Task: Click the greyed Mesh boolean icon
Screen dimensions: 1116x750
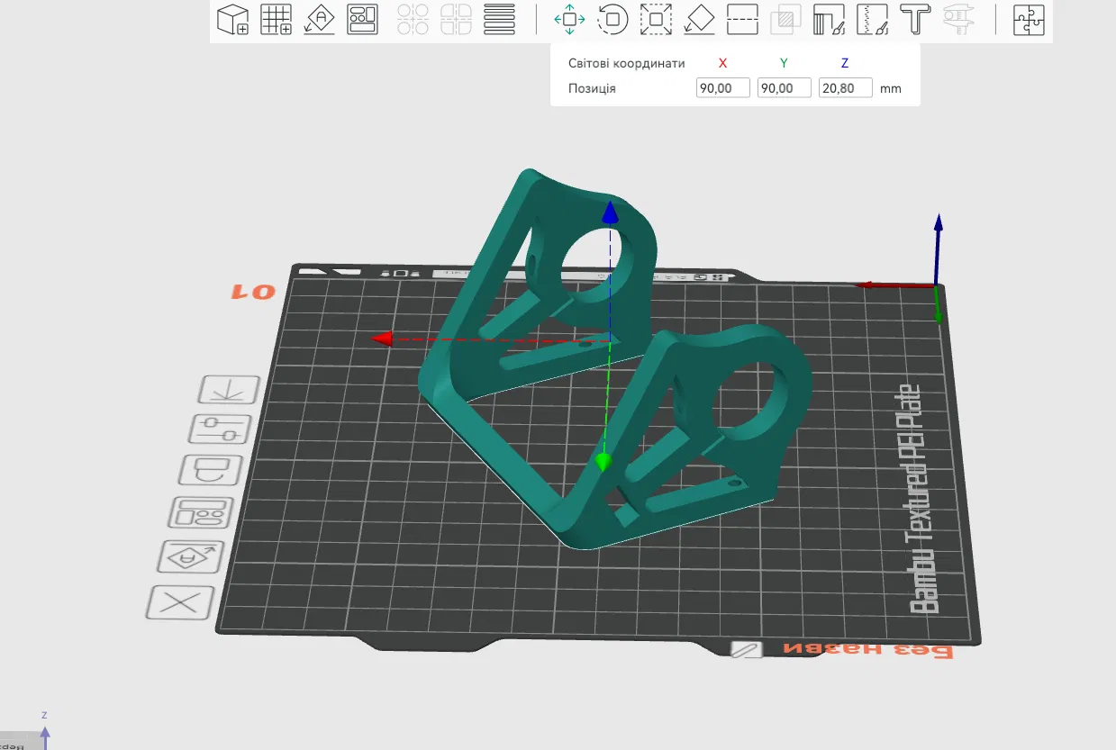Action: click(x=785, y=19)
